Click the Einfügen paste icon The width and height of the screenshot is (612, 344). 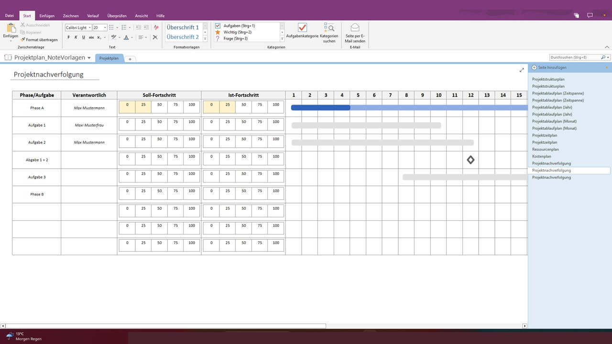pos(11,29)
